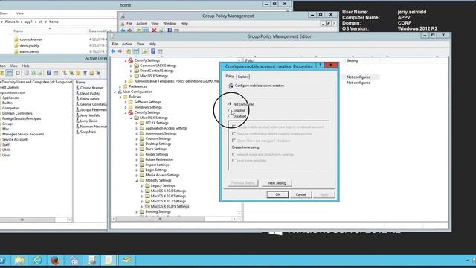The height and width of the screenshot is (268, 476).
Task: Open Internet Explorer from the taskbar
Action: click(x=38, y=260)
